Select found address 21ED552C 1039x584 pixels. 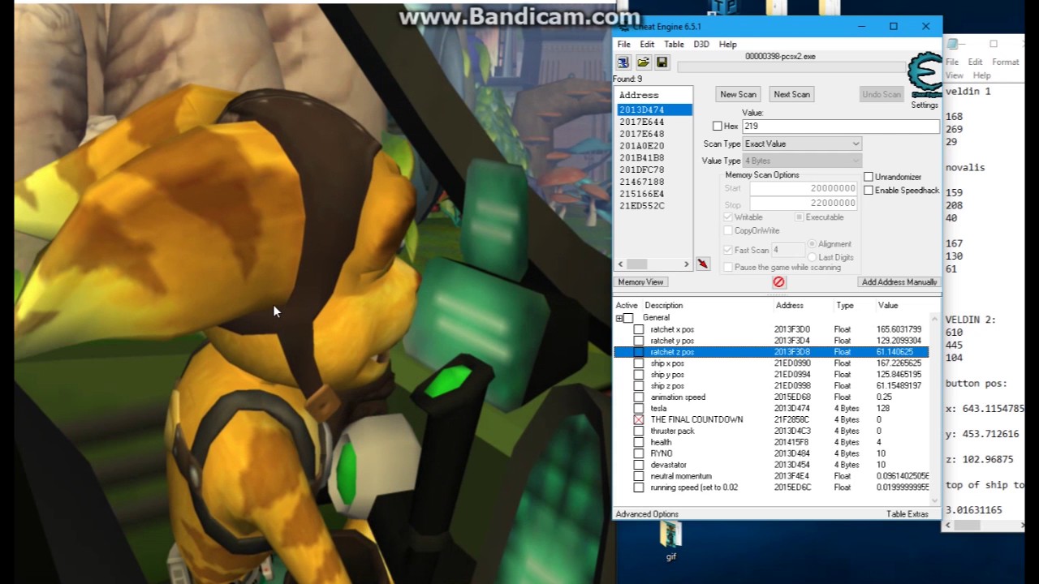pyautogui.click(x=641, y=206)
